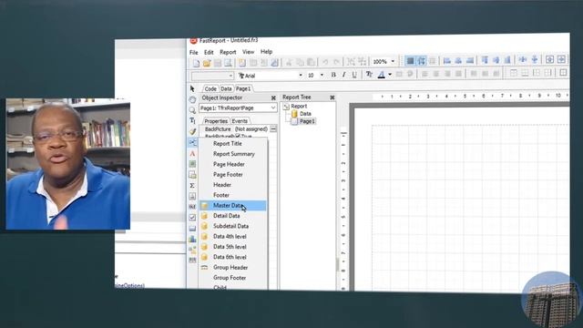
Task: Select the chart object tool
Action: [192, 239]
